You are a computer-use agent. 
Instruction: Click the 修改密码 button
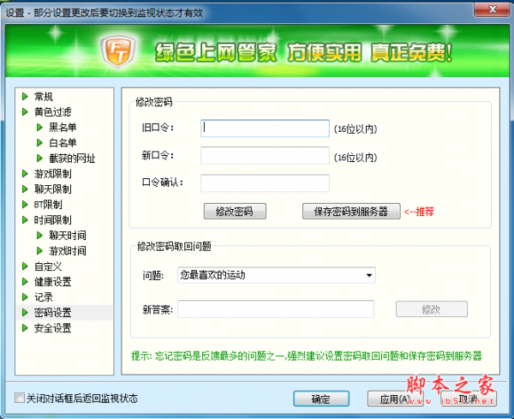click(x=235, y=211)
